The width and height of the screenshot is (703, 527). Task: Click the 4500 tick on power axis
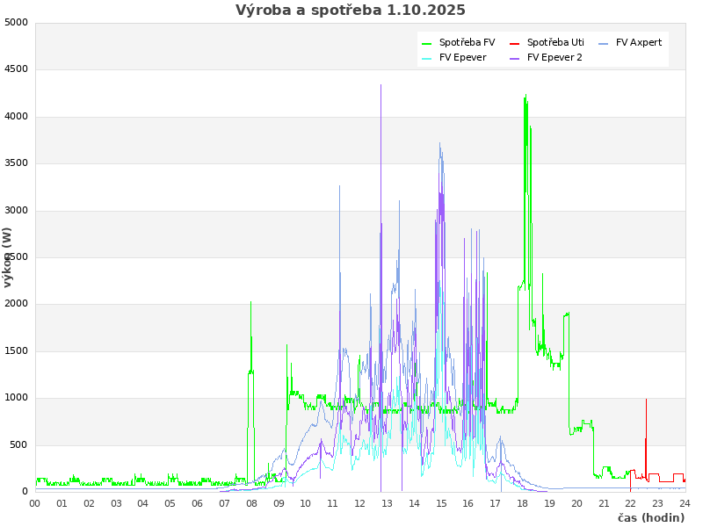(17, 69)
